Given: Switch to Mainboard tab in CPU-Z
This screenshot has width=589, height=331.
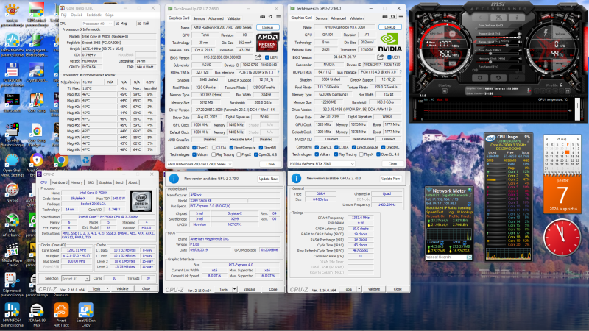Looking at the screenshot, I should [60, 182].
